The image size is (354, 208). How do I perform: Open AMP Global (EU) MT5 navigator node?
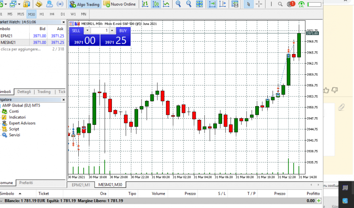pos(21,105)
